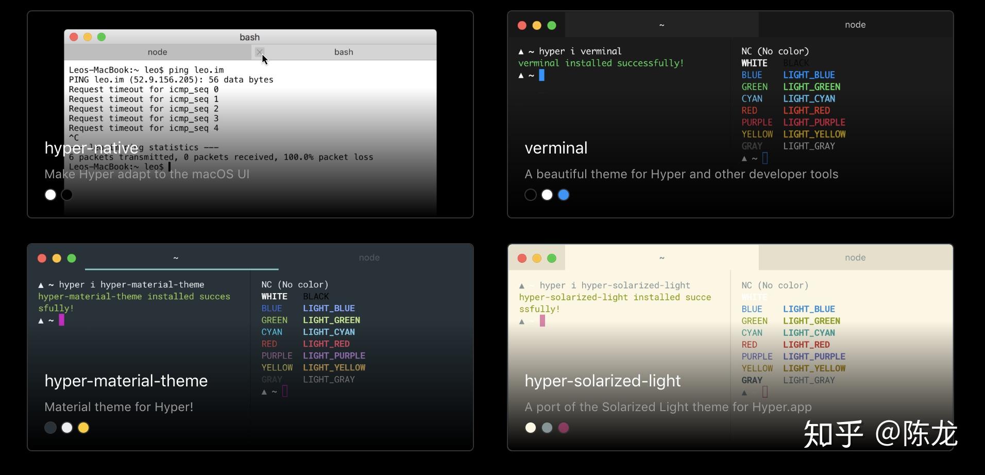The width and height of the screenshot is (985, 475).
Task: Click the verminal theme title
Action: 555,148
